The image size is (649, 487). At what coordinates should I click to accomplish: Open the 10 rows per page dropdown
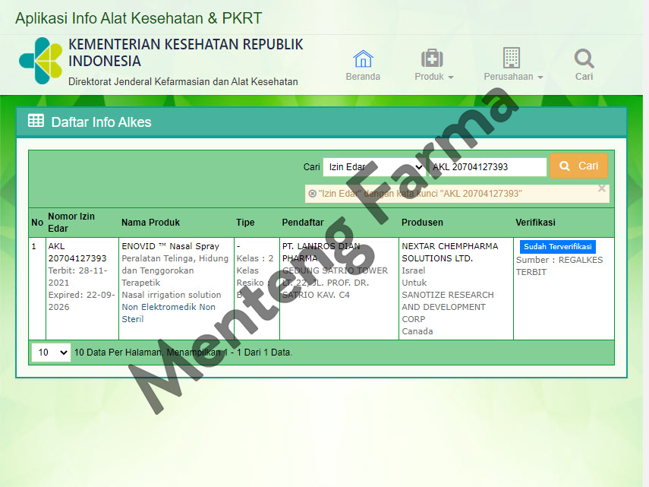pos(51,353)
